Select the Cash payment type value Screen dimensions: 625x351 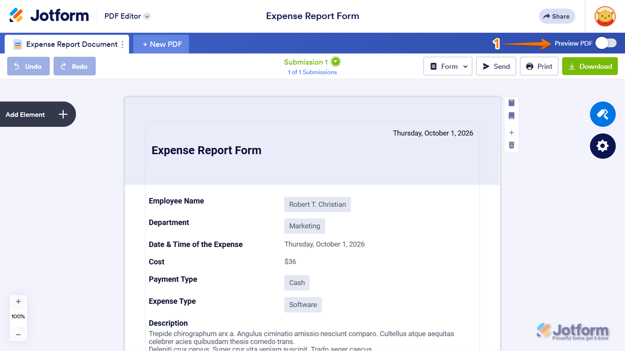(x=297, y=283)
